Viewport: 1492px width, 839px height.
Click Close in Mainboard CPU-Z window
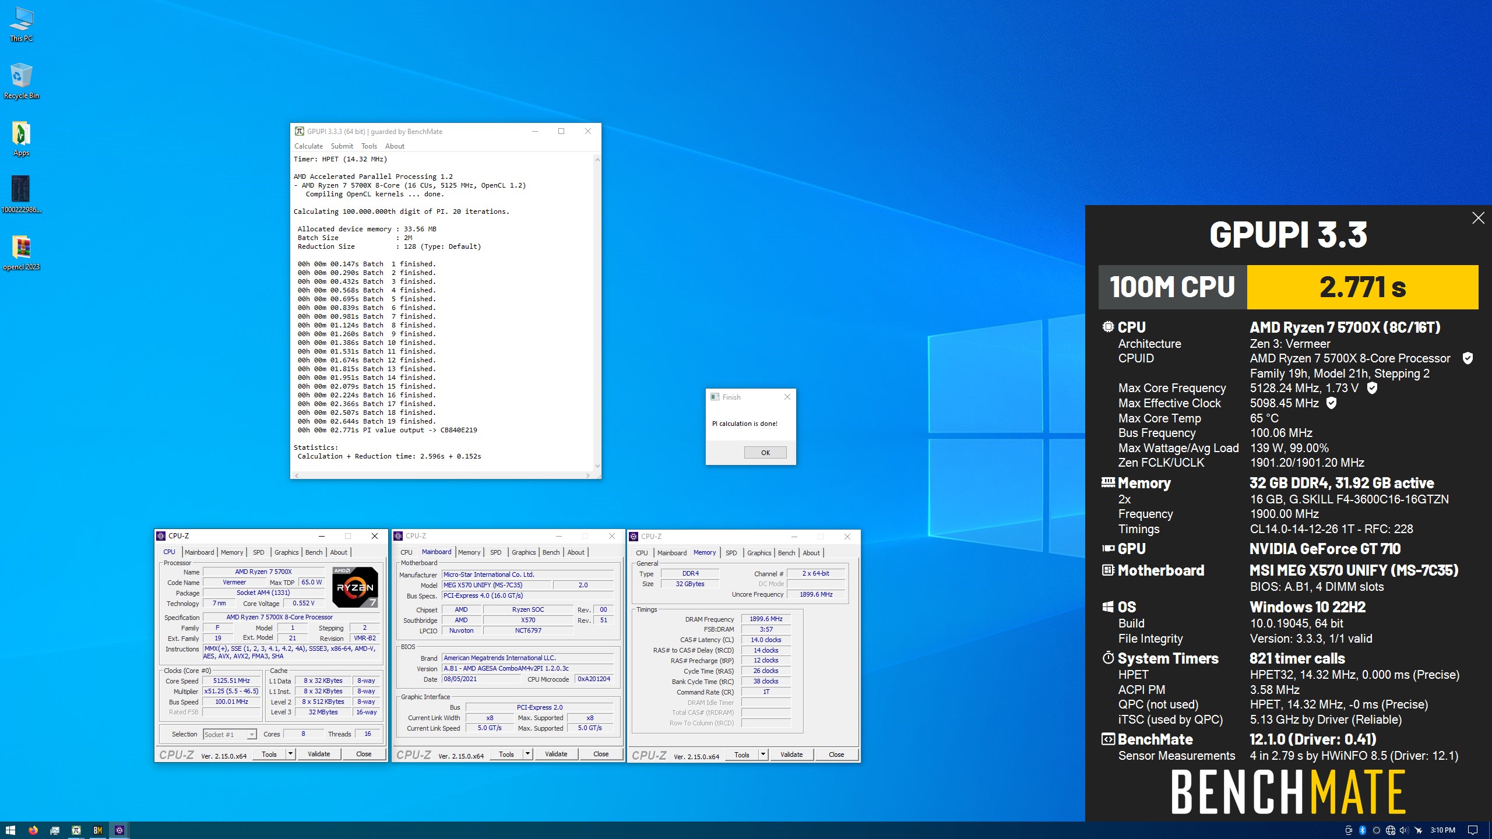(x=601, y=754)
